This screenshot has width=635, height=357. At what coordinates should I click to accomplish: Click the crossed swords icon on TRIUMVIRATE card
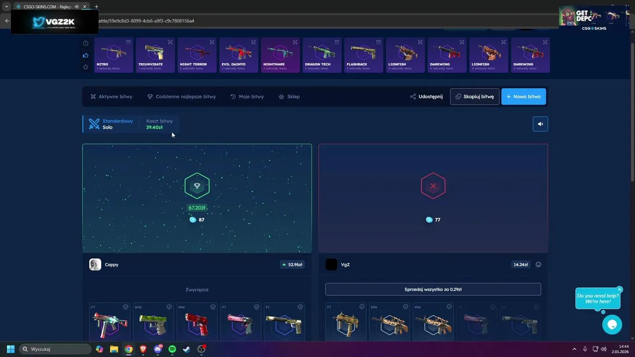coord(170,42)
